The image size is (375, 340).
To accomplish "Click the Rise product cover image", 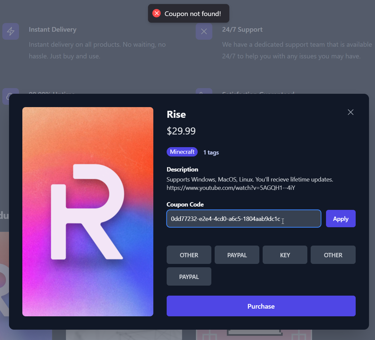I will pyautogui.click(x=88, y=212).
